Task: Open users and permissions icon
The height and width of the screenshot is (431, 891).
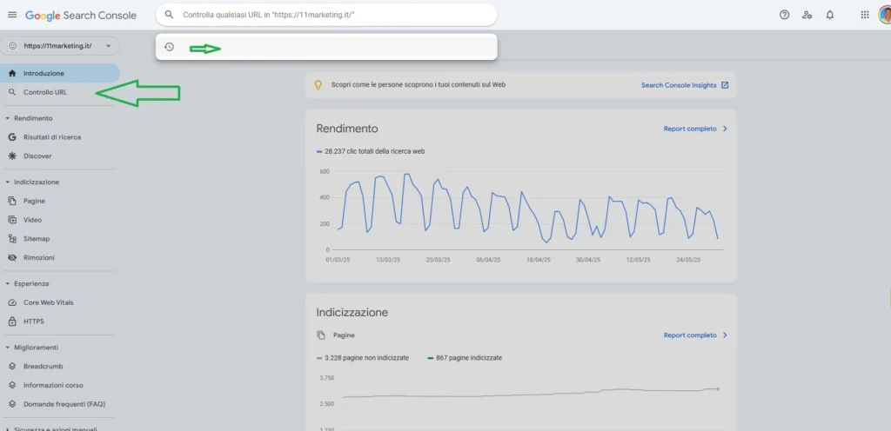Action: click(807, 15)
